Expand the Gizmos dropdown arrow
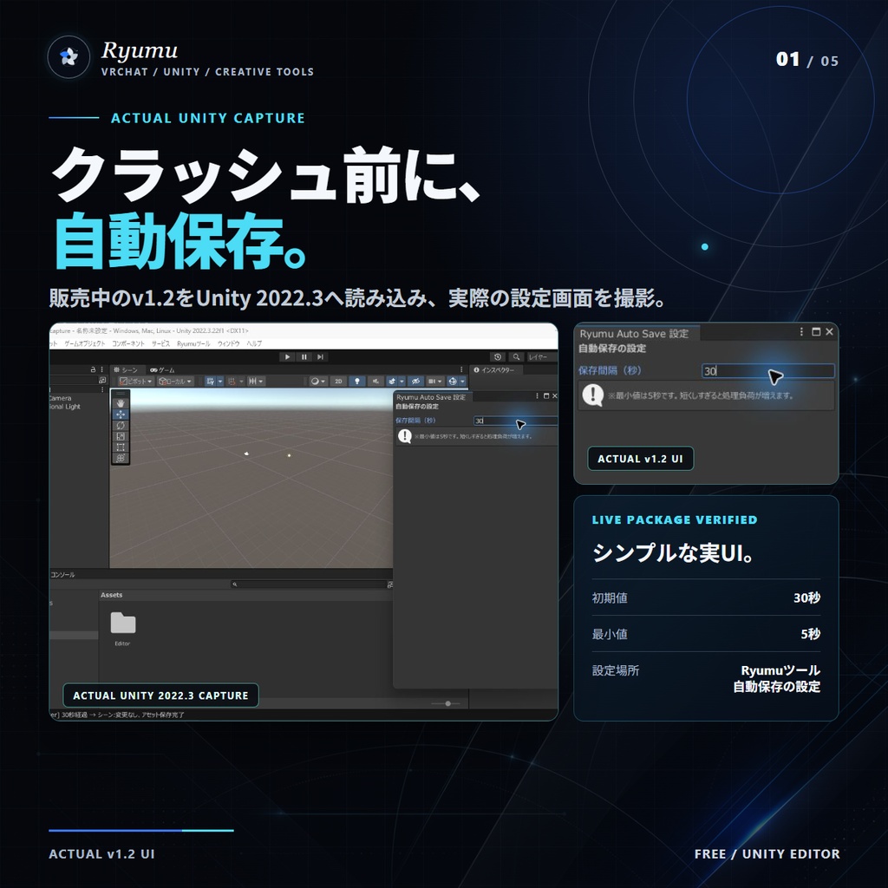Screen dimensions: 888x888 [462, 382]
